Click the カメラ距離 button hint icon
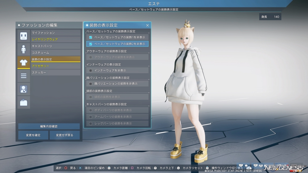Screen dimensions: 308x173 click(x=132, y=168)
